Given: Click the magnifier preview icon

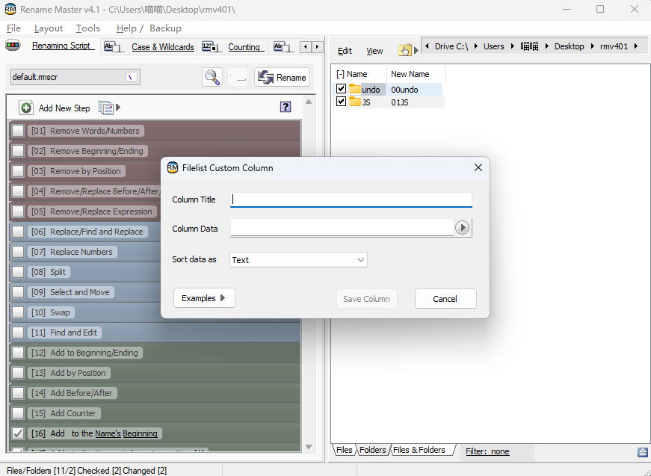Looking at the screenshot, I should 212,77.
